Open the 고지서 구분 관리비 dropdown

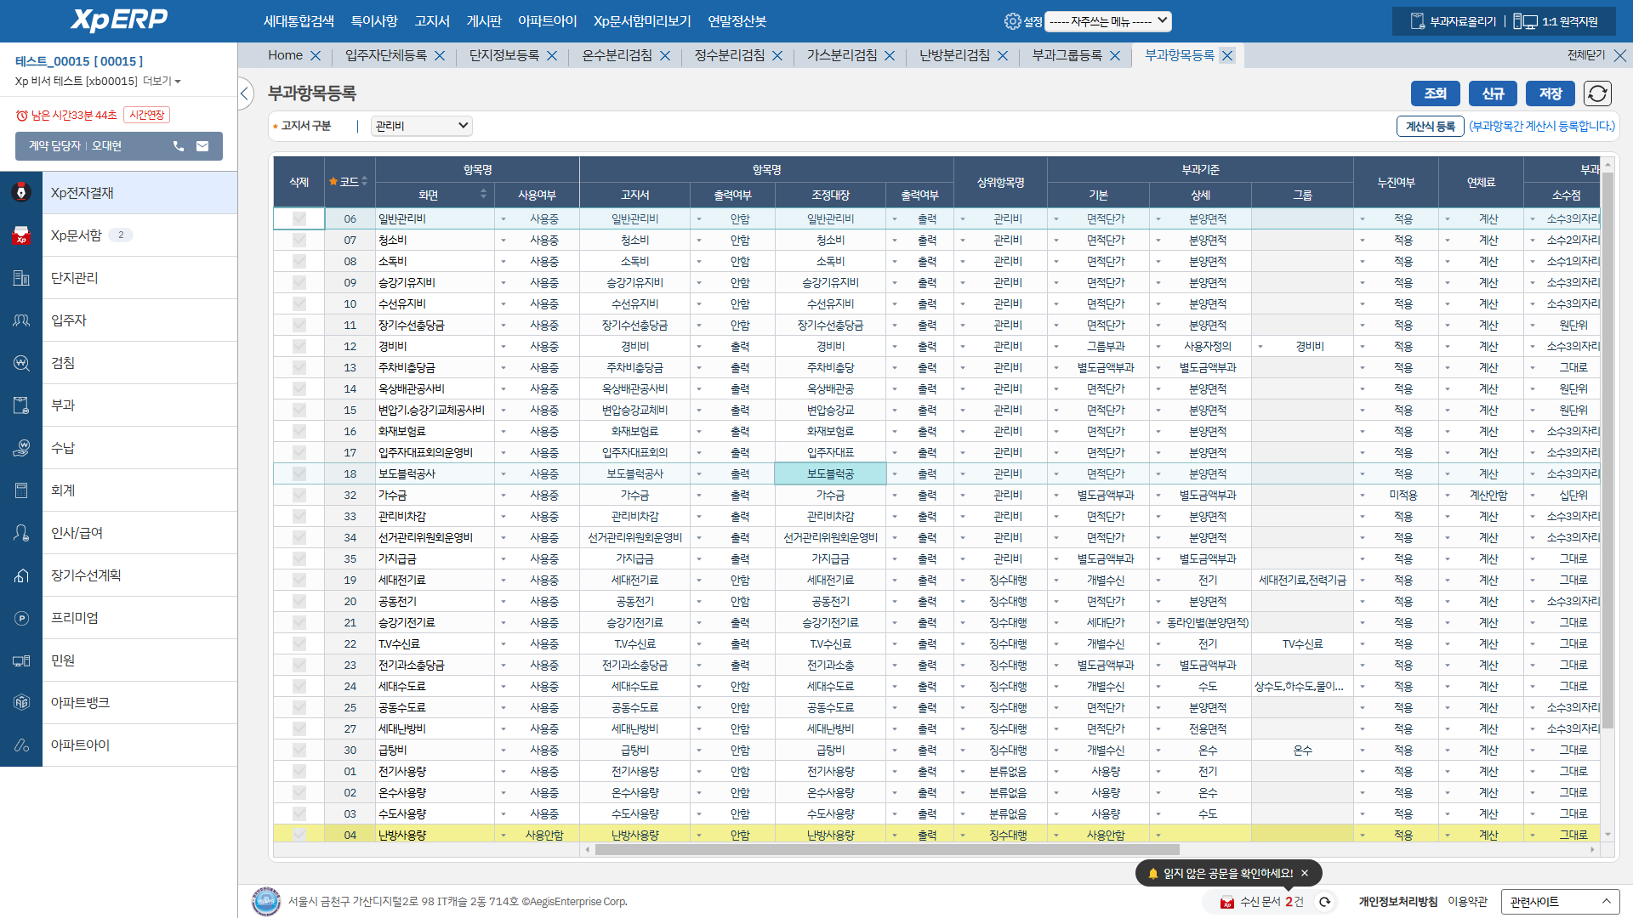pyautogui.click(x=422, y=126)
